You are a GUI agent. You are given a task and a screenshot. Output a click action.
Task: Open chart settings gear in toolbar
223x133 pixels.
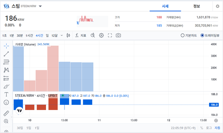(x=101, y=36)
